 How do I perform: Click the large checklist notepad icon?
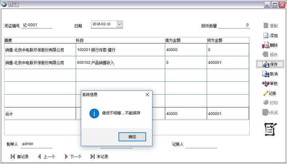click(x=270, y=129)
